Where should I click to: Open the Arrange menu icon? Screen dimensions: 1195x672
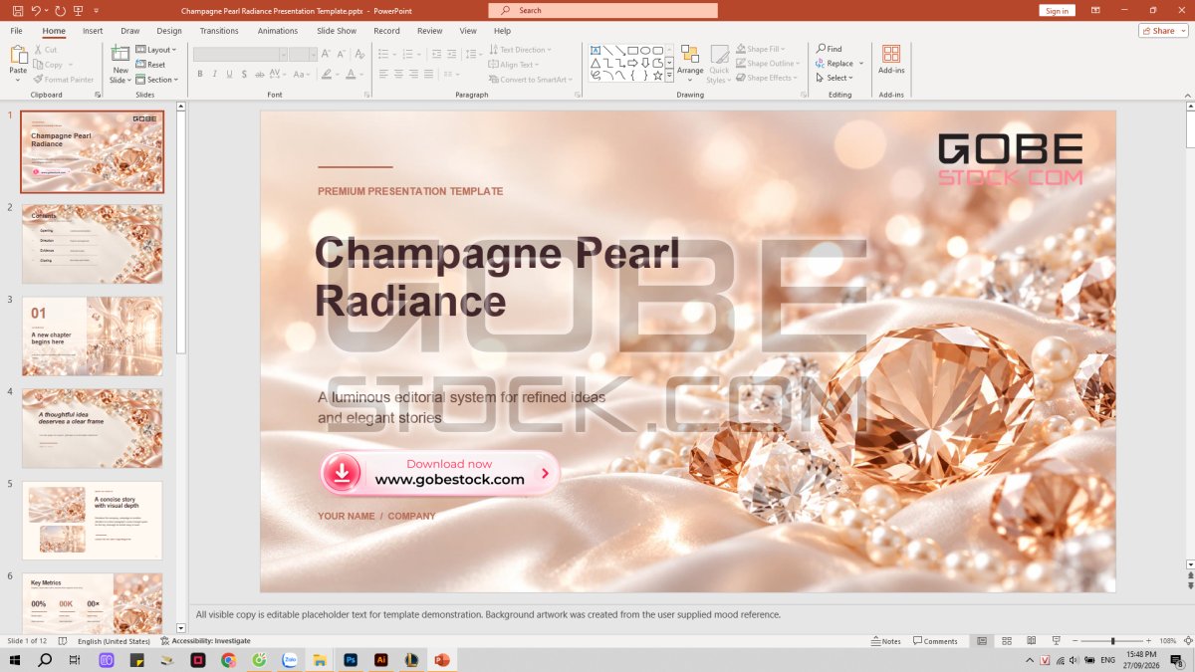(690, 55)
